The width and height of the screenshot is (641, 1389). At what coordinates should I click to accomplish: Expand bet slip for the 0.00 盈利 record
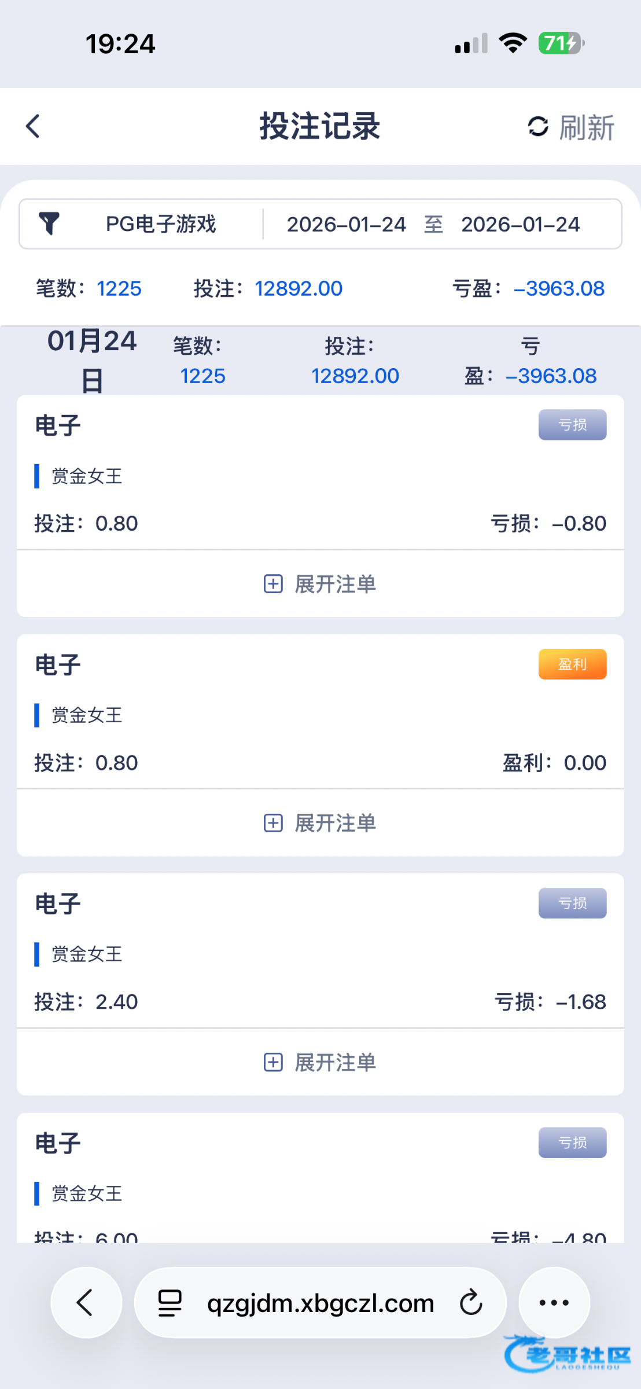pyautogui.click(x=320, y=823)
